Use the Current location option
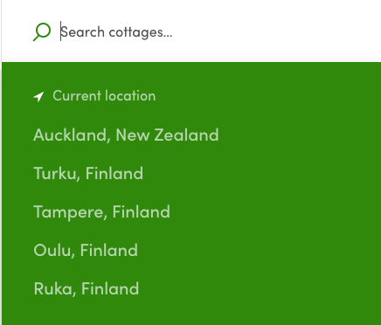381x325 pixels. (x=94, y=96)
